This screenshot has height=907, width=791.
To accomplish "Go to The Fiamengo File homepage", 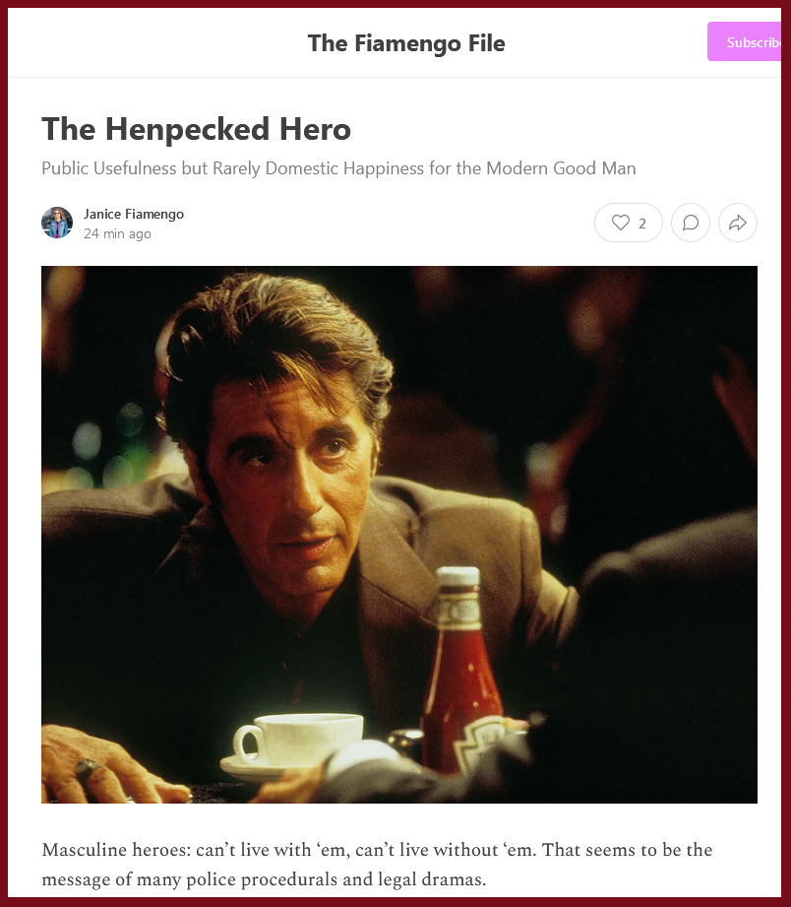I will point(406,43).
